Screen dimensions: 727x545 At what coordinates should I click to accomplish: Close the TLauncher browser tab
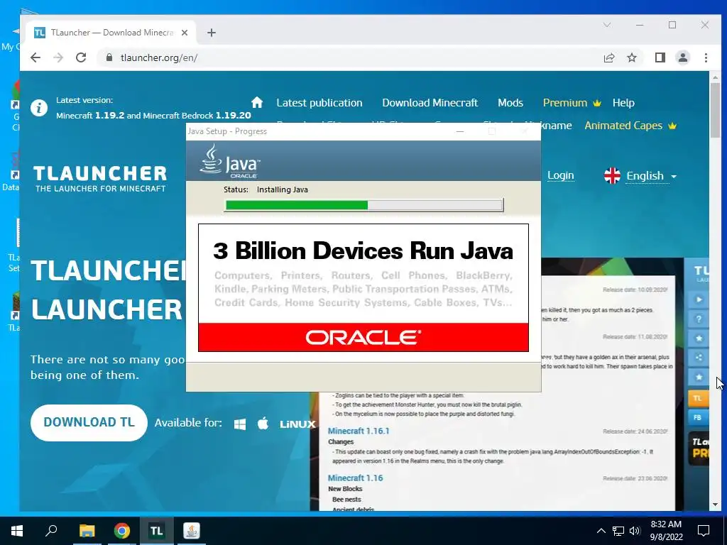tap(185, 33)
